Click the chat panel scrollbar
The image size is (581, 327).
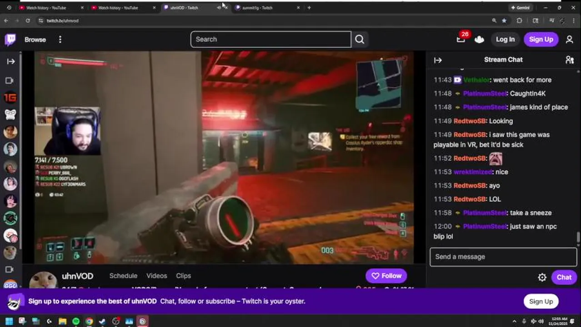(578, 237)
